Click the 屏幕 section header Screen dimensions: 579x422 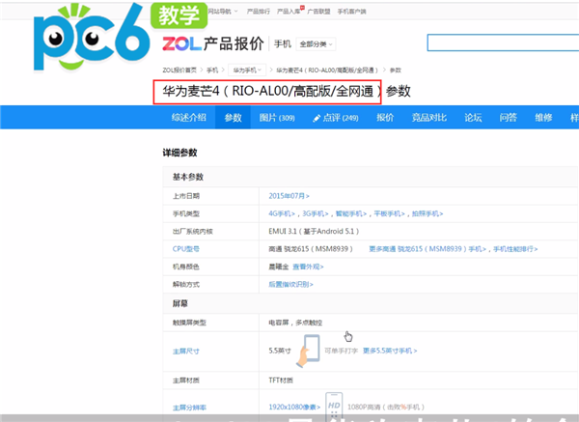point(180,304)
